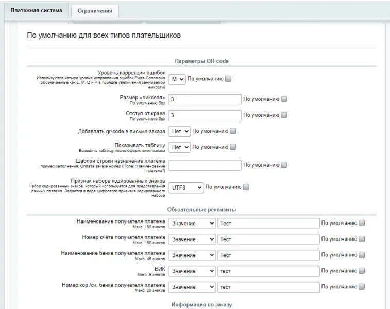The height and width of the screenshot is (309, 390).
Task: Focus the Шаблон строки назначение платежа field
Action: click(205, 165)
